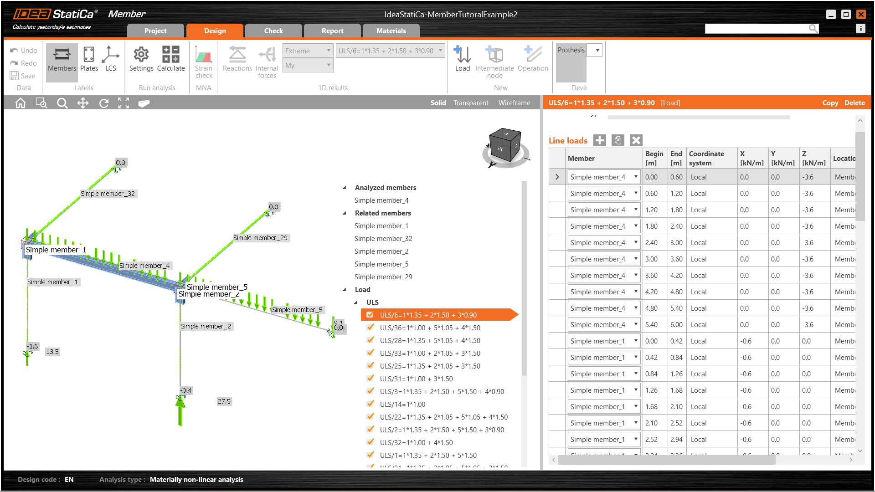Screen dimensions: 875x492
Task: Open the Strain check panel
Action: 203,59
